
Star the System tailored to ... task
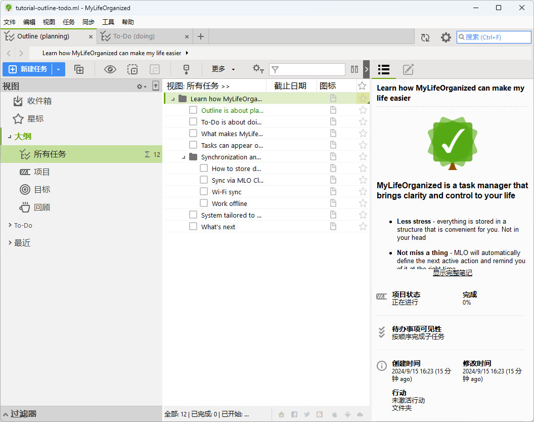363,215
